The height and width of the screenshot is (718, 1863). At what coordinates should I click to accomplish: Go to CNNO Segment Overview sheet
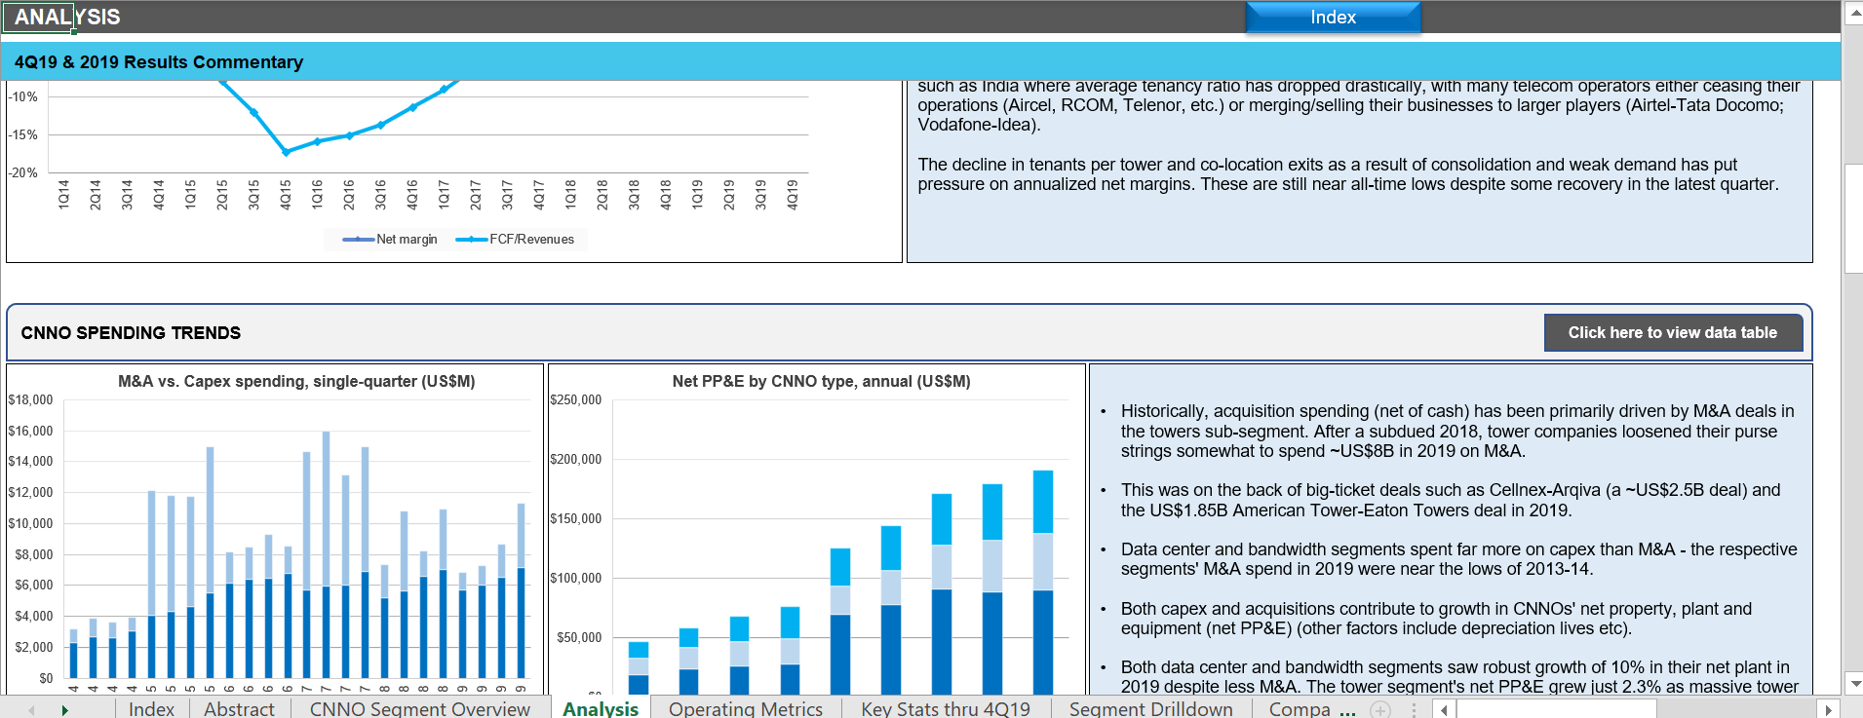[x=419, y=708]
